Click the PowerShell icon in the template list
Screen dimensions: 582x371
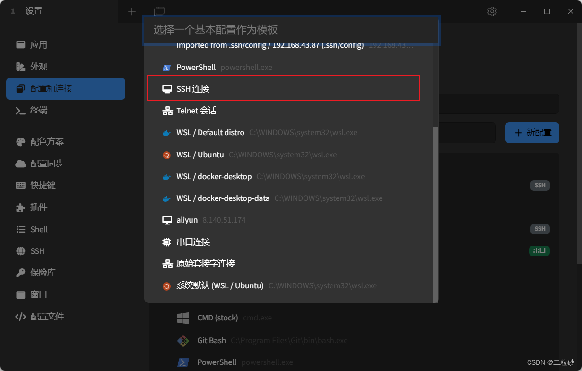tap(166, 67)
